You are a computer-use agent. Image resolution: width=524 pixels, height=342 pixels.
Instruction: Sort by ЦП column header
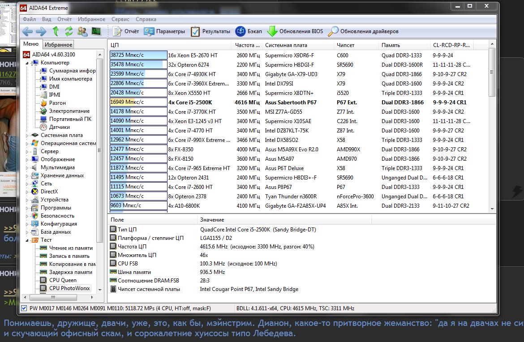click(169, 45)
